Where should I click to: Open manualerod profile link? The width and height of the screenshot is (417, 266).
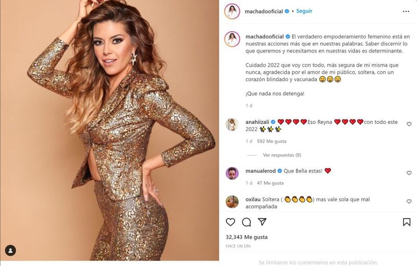pyautogui.click(x=260, y=171)
